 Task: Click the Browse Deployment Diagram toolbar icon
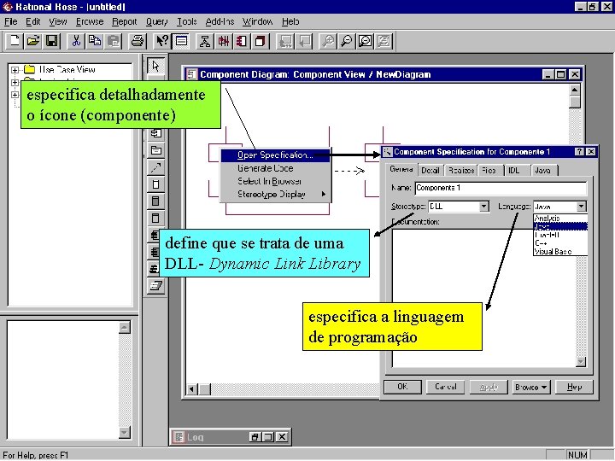tap(261, 41)
